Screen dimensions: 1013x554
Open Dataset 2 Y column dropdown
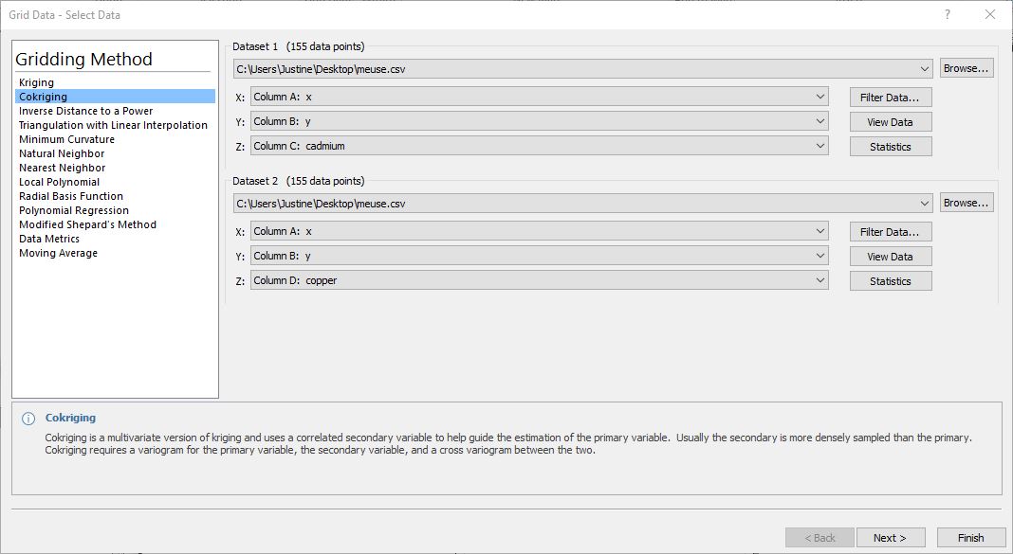click(540, 256)
